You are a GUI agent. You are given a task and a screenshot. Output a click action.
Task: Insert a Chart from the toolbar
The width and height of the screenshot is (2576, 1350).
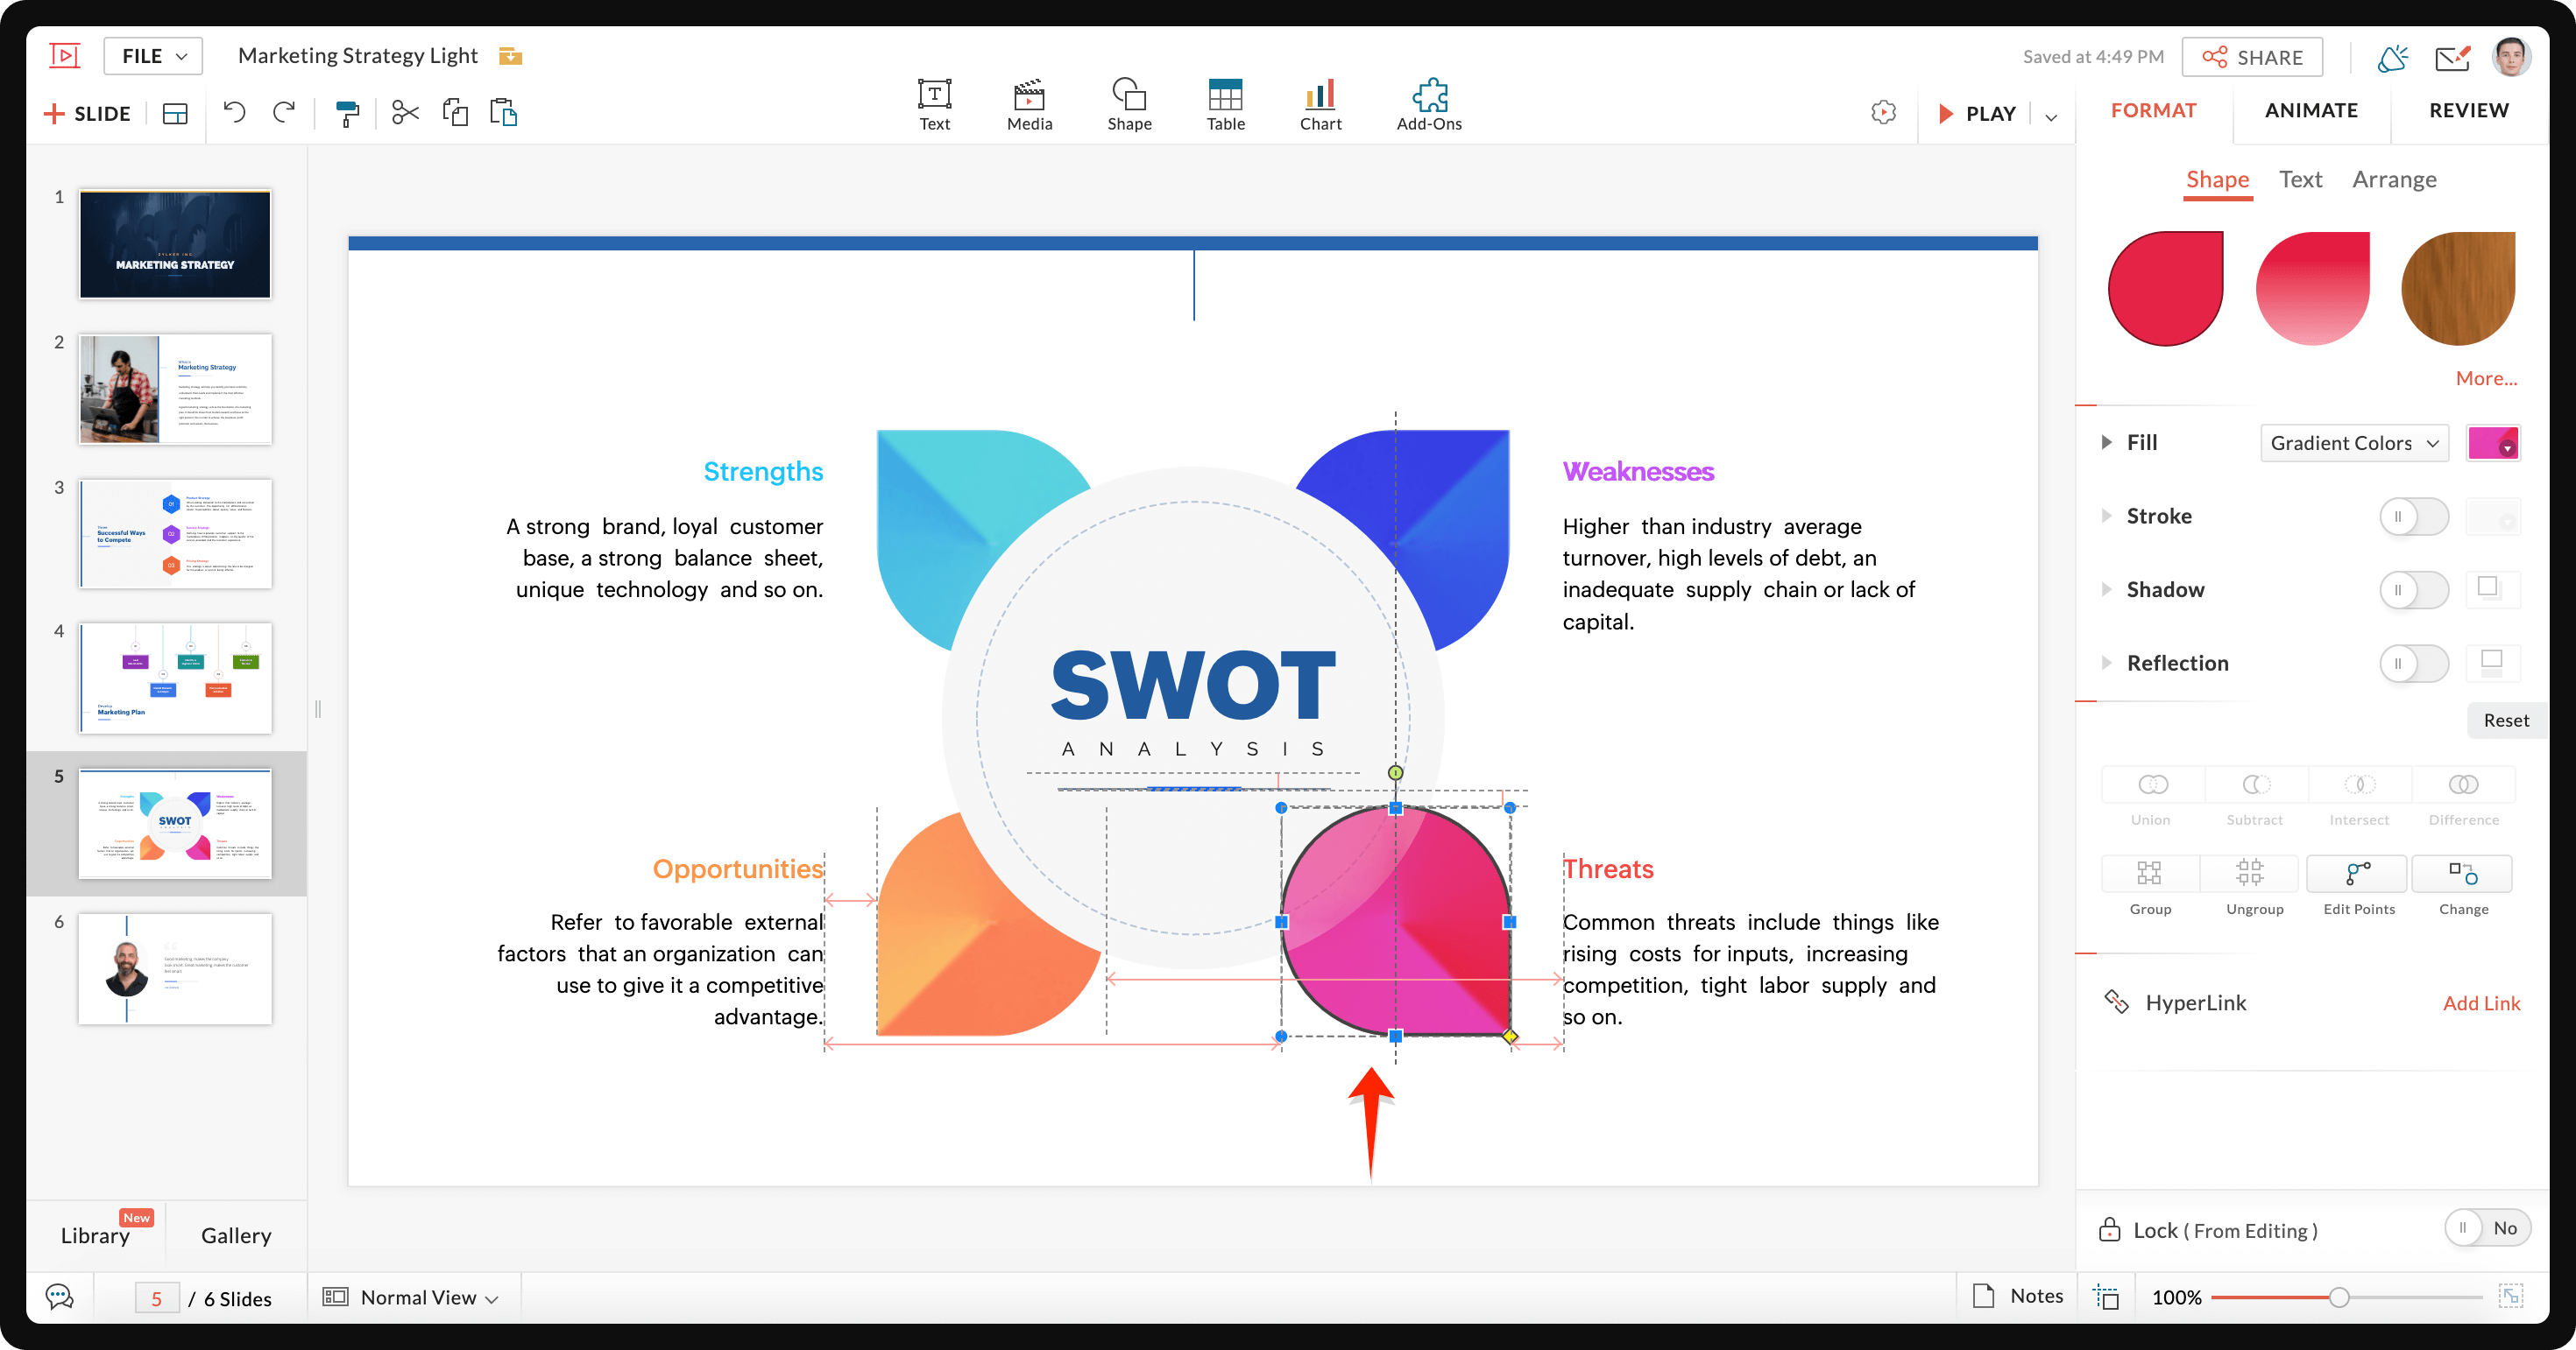[1320, 104]
